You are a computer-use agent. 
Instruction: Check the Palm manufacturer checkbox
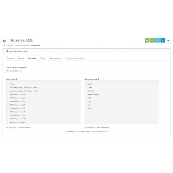(87, 101)
